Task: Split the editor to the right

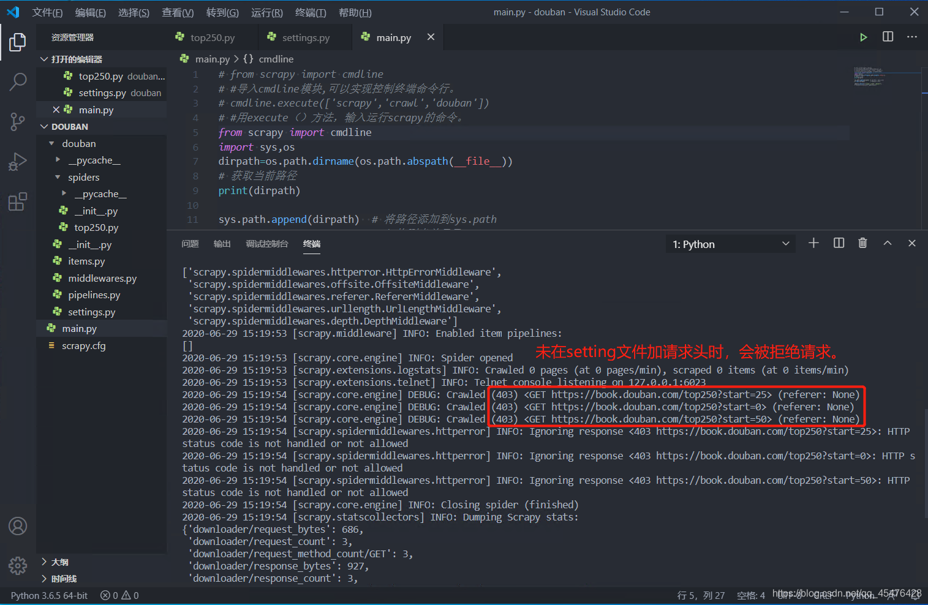Action: click(x=888, y=37)
